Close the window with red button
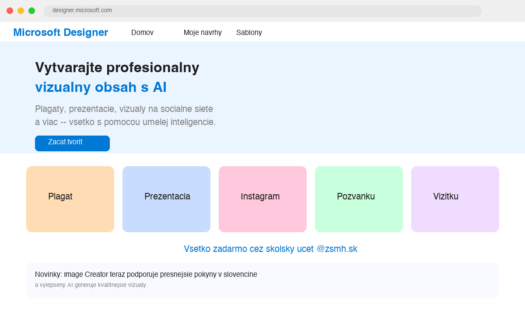525x328 pixels. [10, 10]
